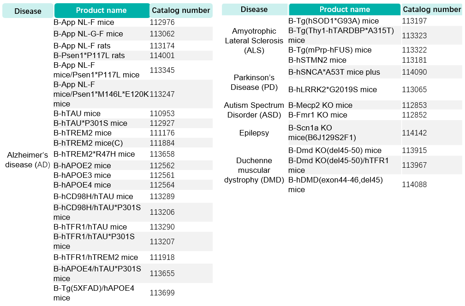Select B-Tg(5XFAD)/hAPOE4 mice row
This screenshot has height=306, width=465.
point(133,293)
